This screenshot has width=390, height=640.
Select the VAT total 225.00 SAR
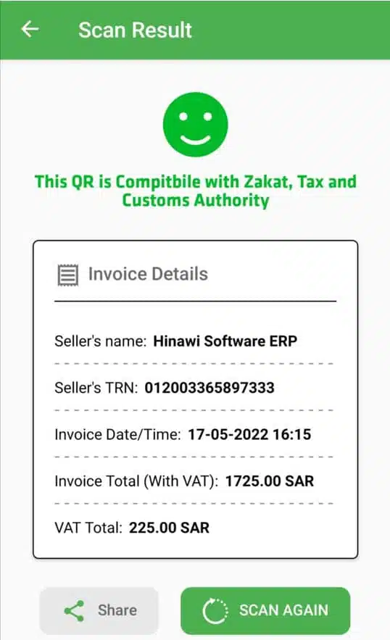169,528
